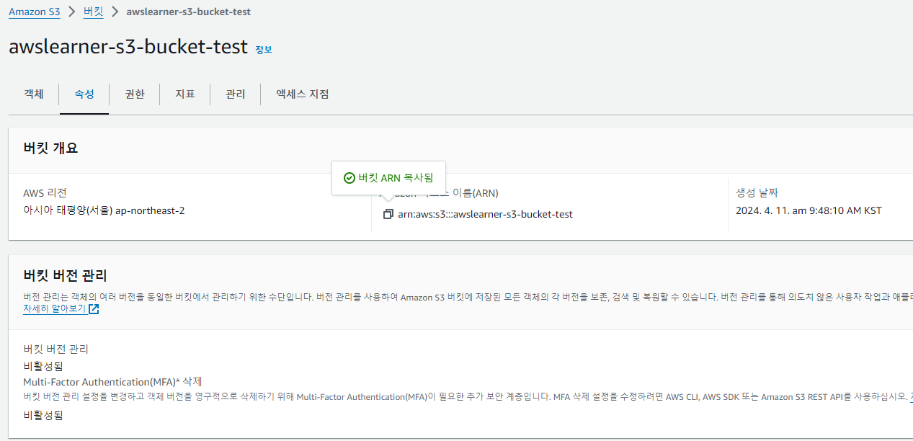Open the 관리 tab
This screenshot has height=441, width=913.
pyautogui.click(x=236, y=94)
